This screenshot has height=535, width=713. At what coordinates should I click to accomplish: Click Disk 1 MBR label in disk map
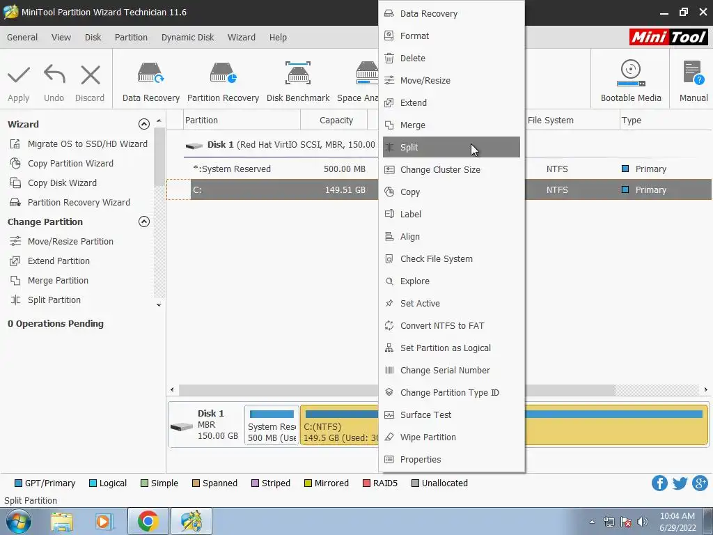tap(206, 425)
